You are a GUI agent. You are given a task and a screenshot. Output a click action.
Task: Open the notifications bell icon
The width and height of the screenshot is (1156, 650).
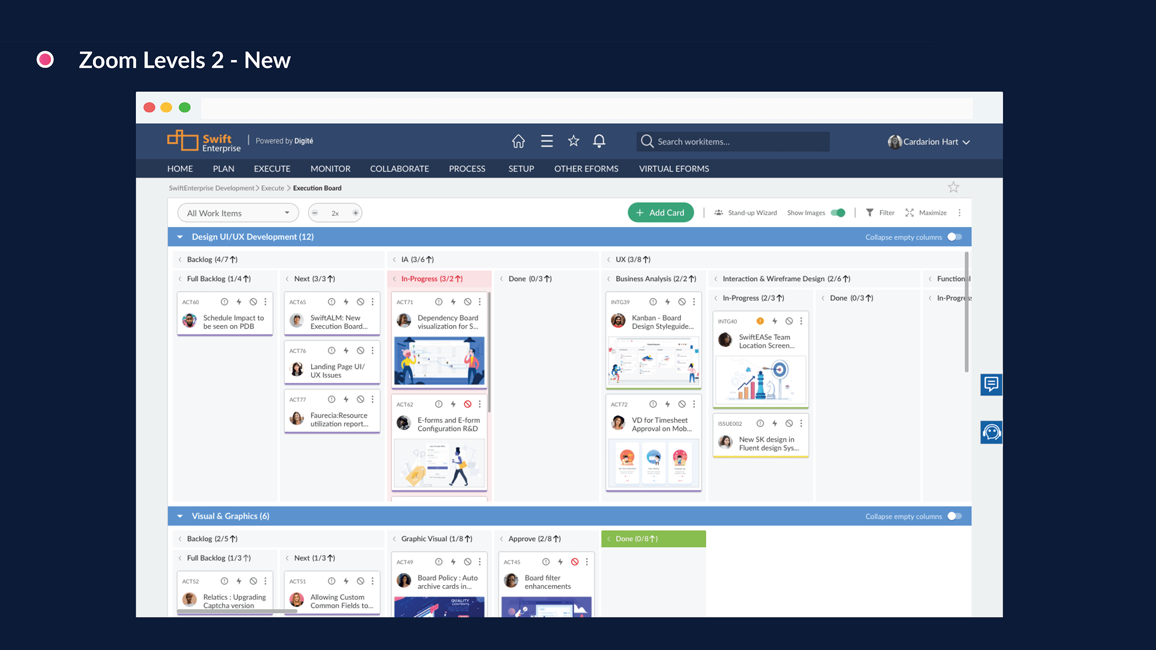pos(599,141)
